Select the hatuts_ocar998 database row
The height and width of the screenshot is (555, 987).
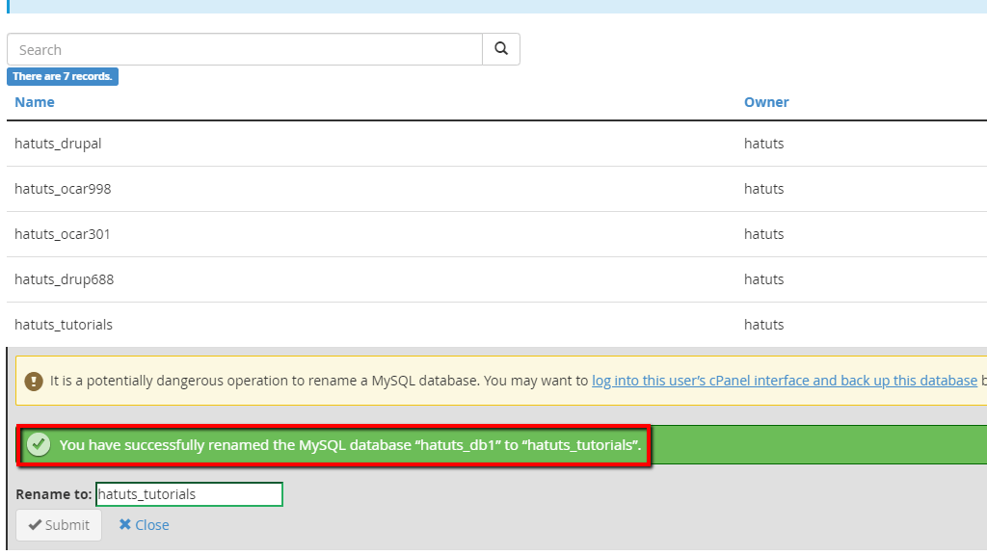[x=496, y=189]
